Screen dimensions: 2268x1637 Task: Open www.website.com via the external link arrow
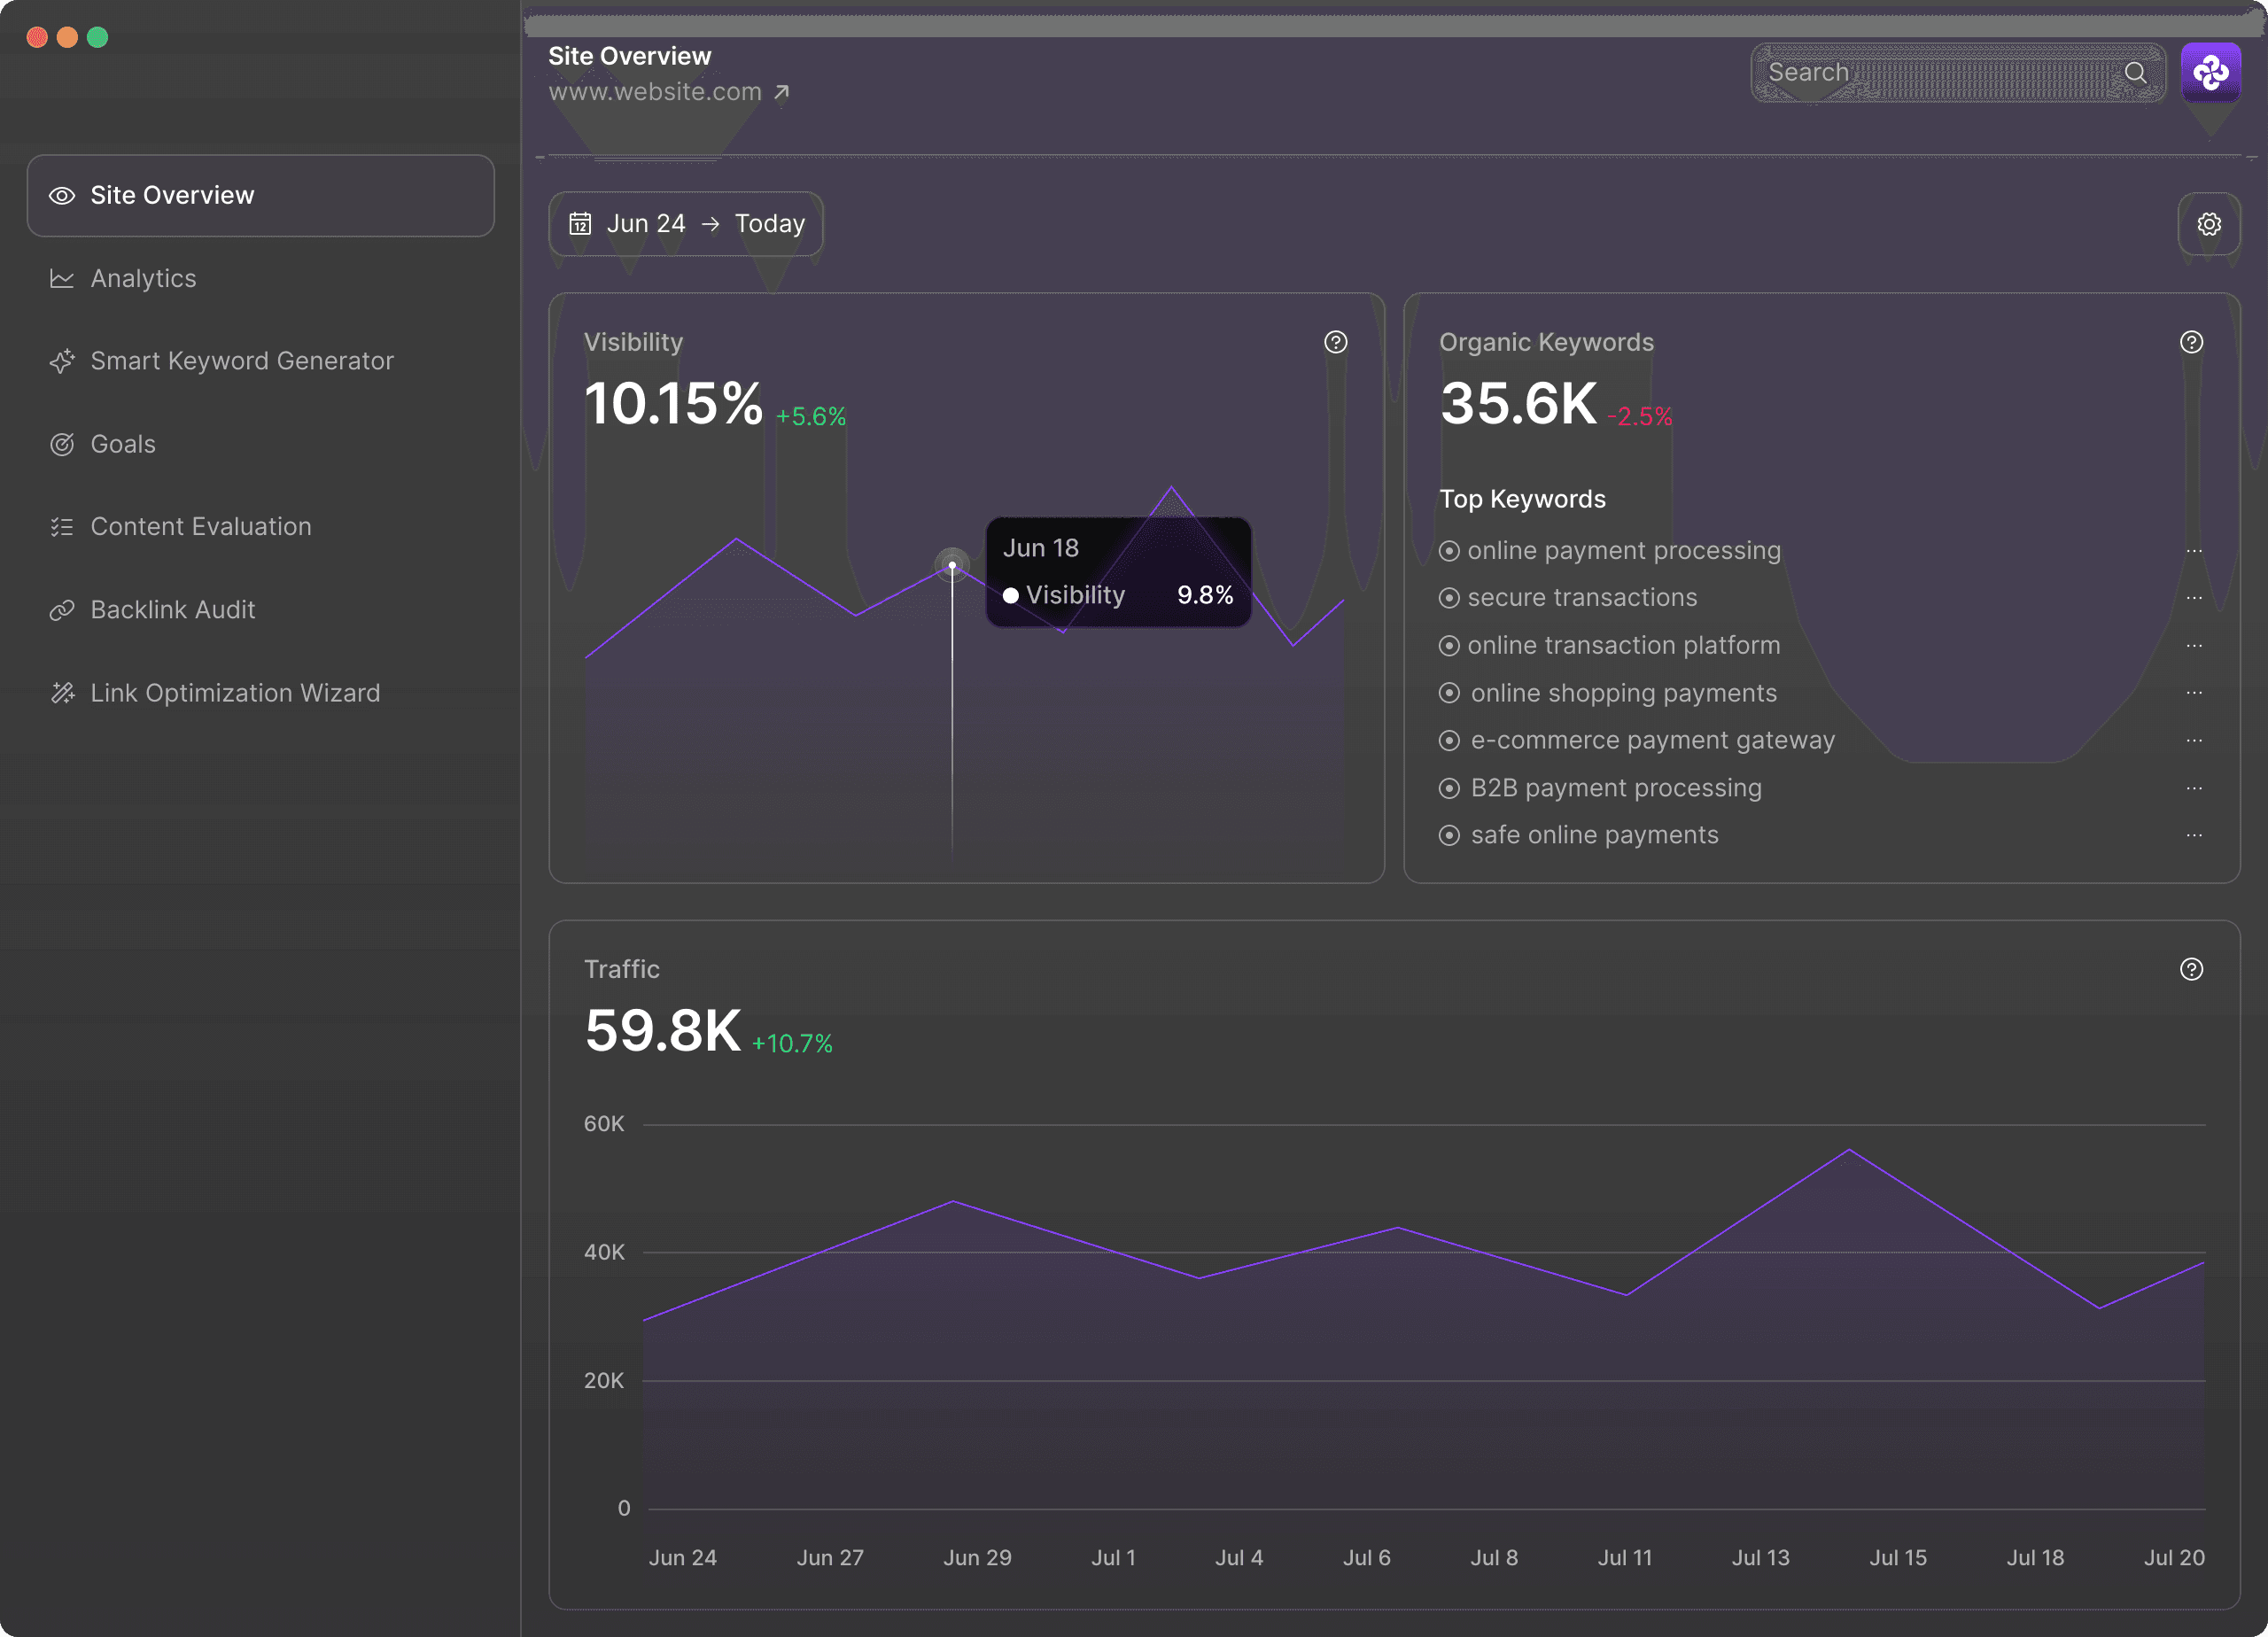(x=782, y=91)
